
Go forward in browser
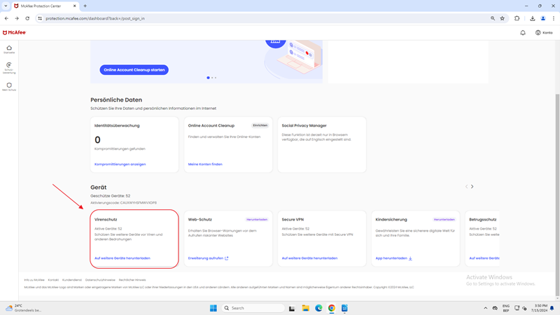coord(17,19)
